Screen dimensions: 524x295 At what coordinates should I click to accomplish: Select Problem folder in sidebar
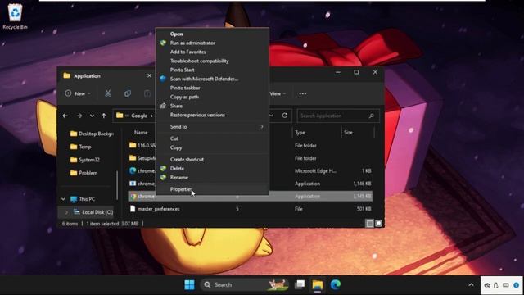pos(84,173)
